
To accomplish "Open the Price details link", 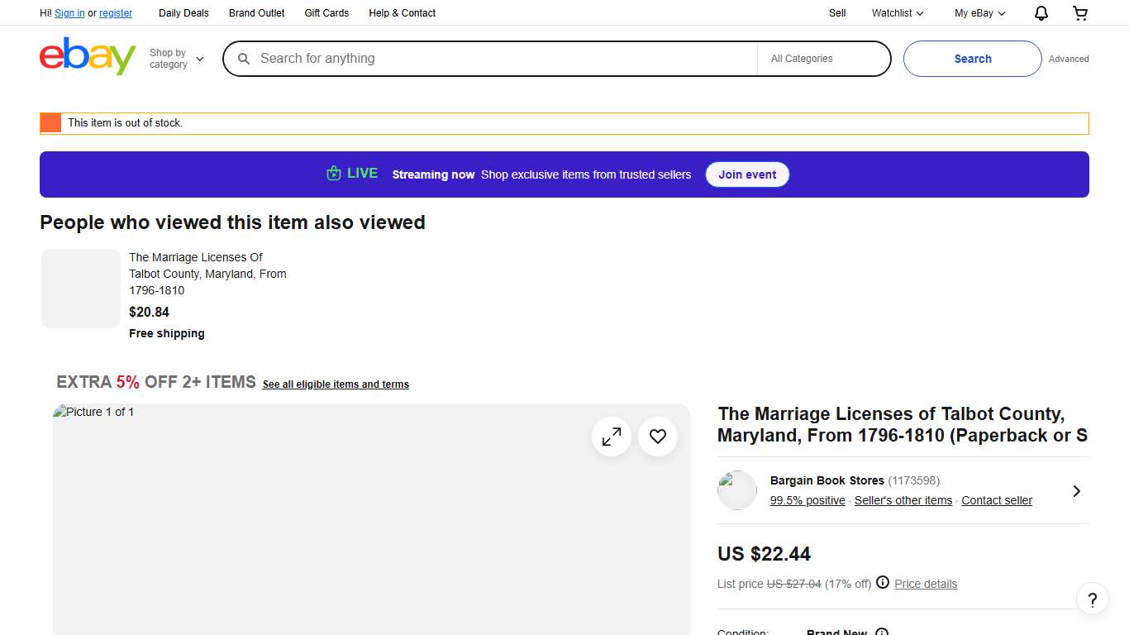I will (x=926, y=584).
